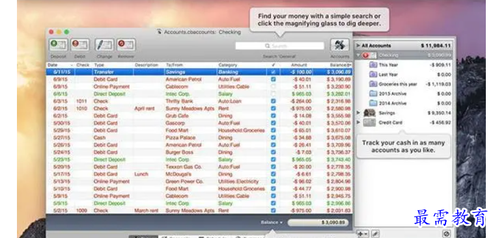Click the circle-slash icon below account list
This screenshot has width=493, height=238.
coord(446,234)
